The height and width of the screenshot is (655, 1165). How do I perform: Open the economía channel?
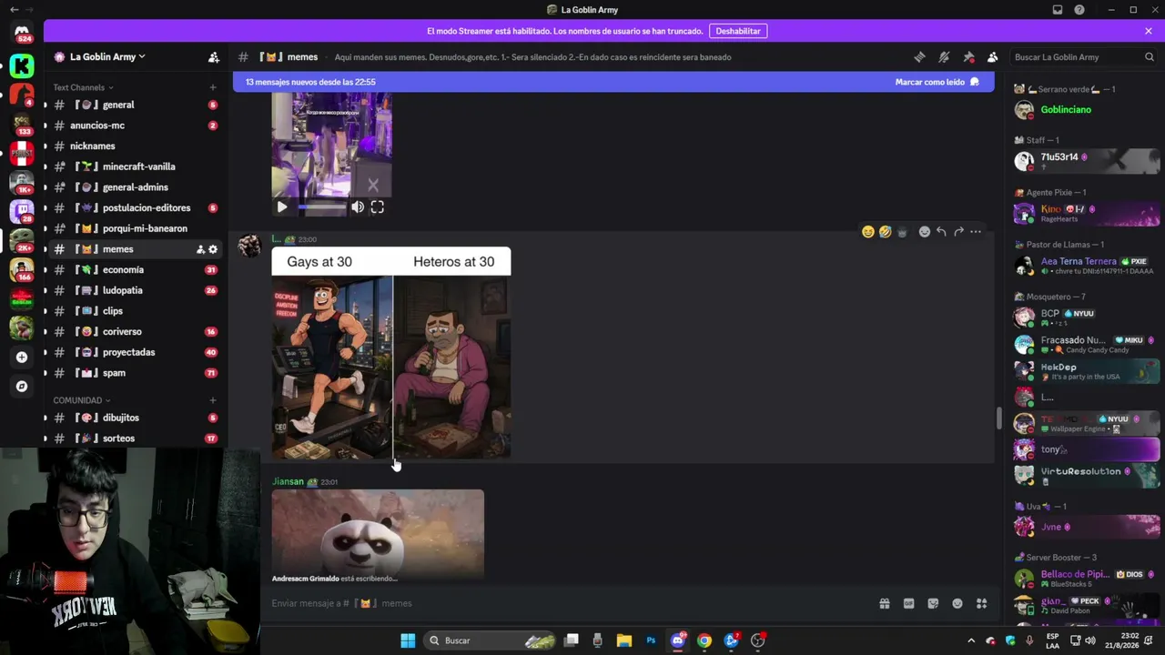tap(136, 270)
